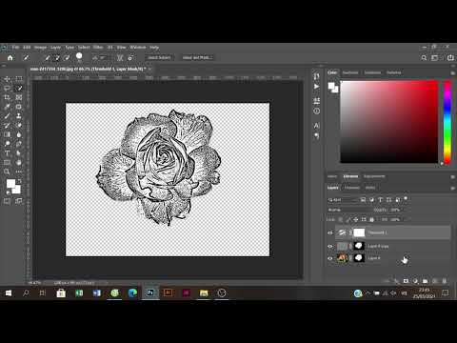Open the Image menu
This screenshot has width=457, height=343.
[40, 48]
